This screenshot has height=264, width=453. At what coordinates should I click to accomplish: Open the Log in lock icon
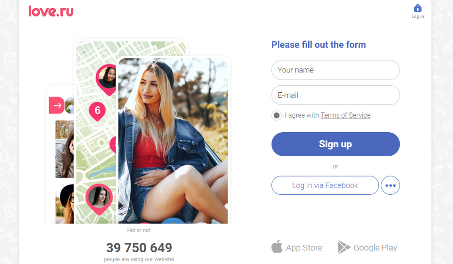coord(418,8)
